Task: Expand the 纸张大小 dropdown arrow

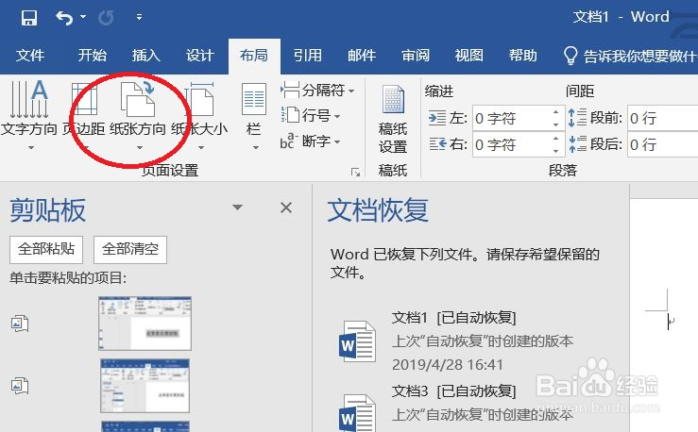Action: click(201, 147)
